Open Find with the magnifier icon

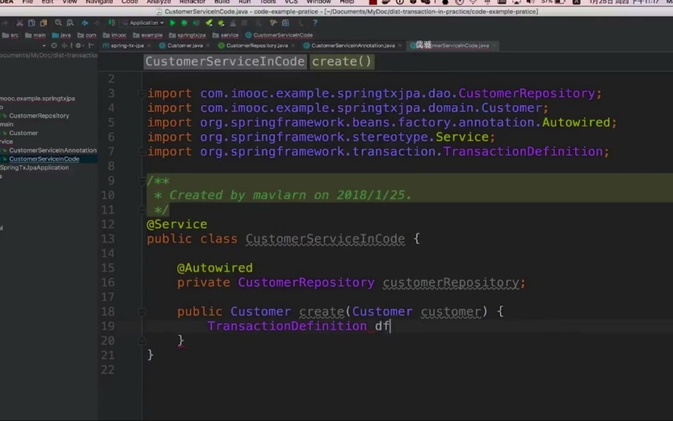58,23
